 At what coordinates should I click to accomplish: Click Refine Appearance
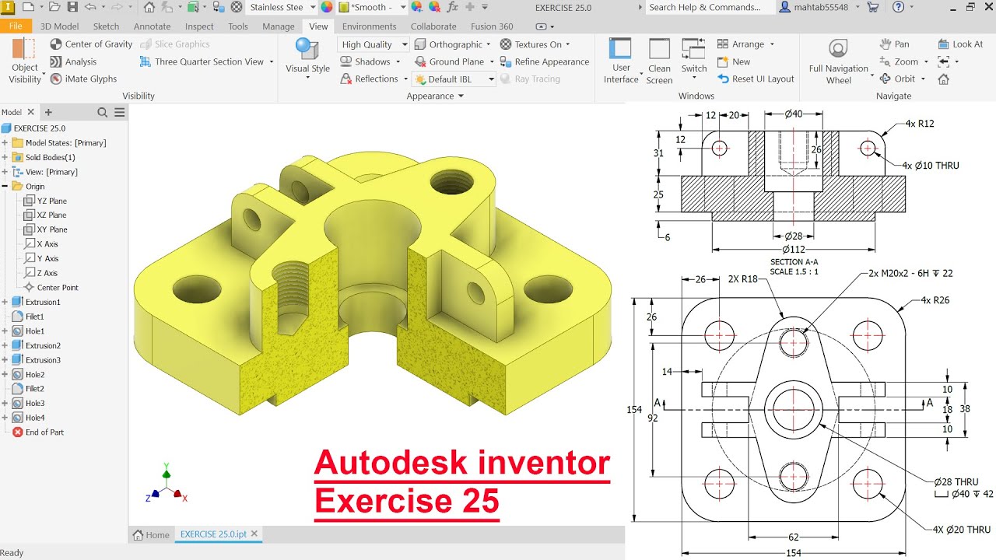pos(545,61)
